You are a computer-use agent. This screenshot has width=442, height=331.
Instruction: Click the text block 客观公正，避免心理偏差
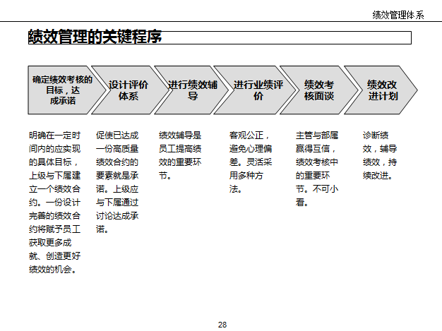pyautogui.click(x=251, y=162)
